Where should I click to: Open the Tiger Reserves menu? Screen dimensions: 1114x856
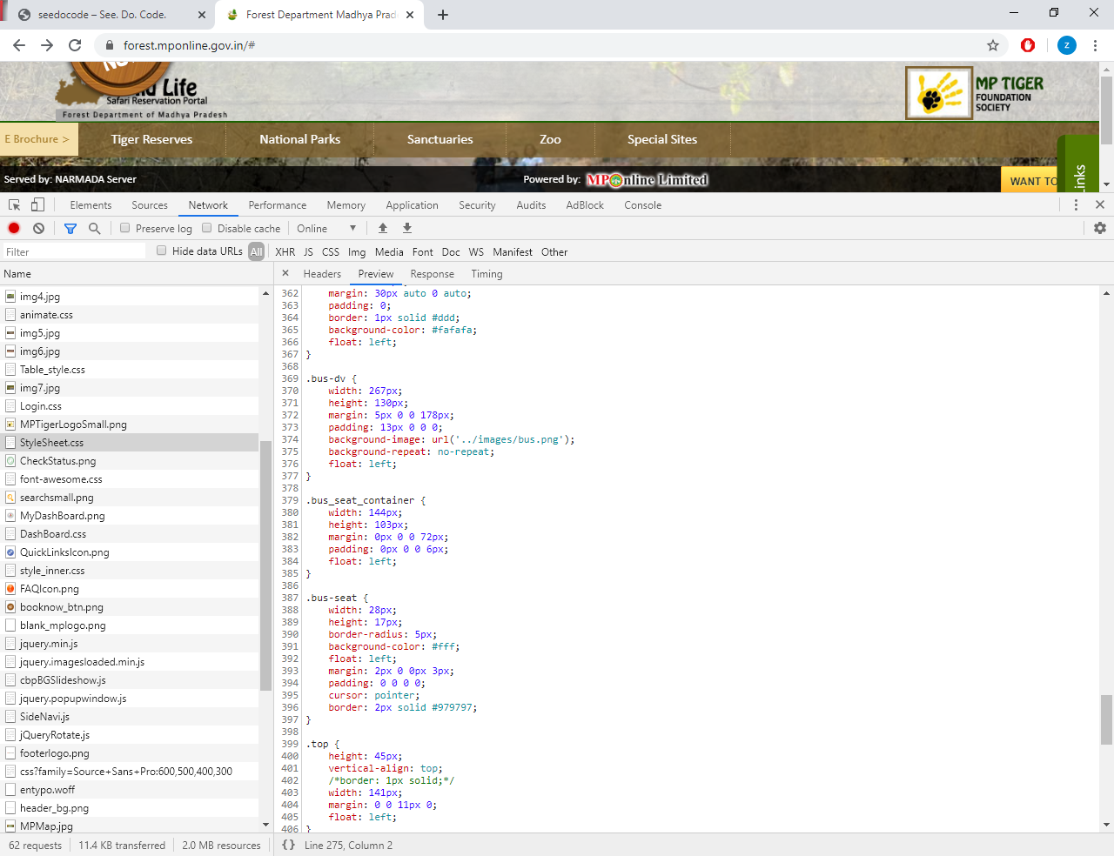coord(152,139)
